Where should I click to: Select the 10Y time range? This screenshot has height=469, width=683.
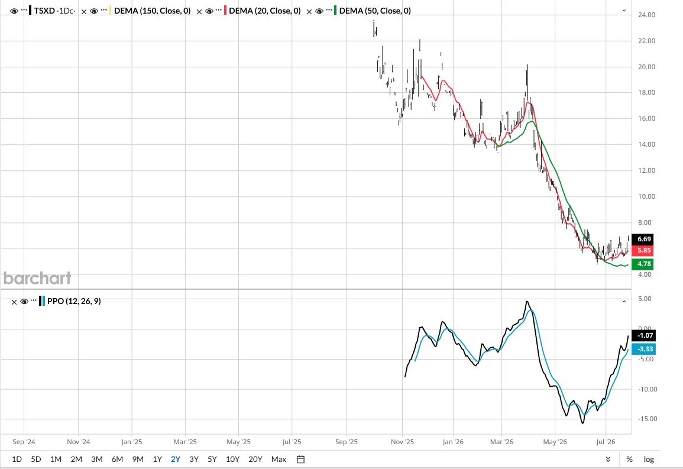point(232,459)
